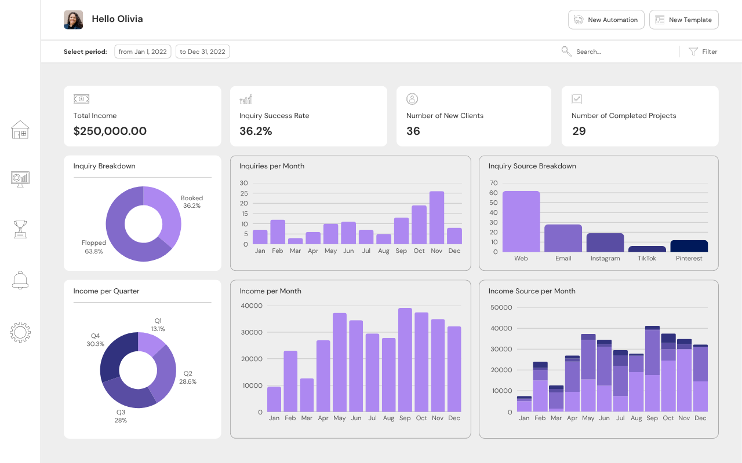Select the analytics dashboard icon in the sidebar

tap(20, 179)
